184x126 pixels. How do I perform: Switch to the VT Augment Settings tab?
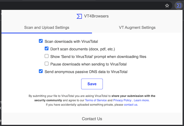tap(137, 27)
